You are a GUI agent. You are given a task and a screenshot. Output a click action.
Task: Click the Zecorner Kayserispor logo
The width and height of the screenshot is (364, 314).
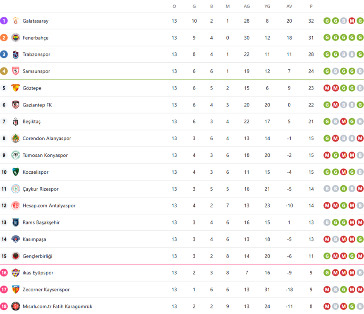point(16,290)
